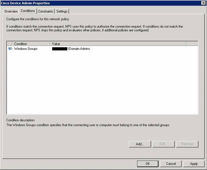The height and width of the screenshot is (170, 207).
Task: Go to the Settings tab
Action: coord(62,11)
